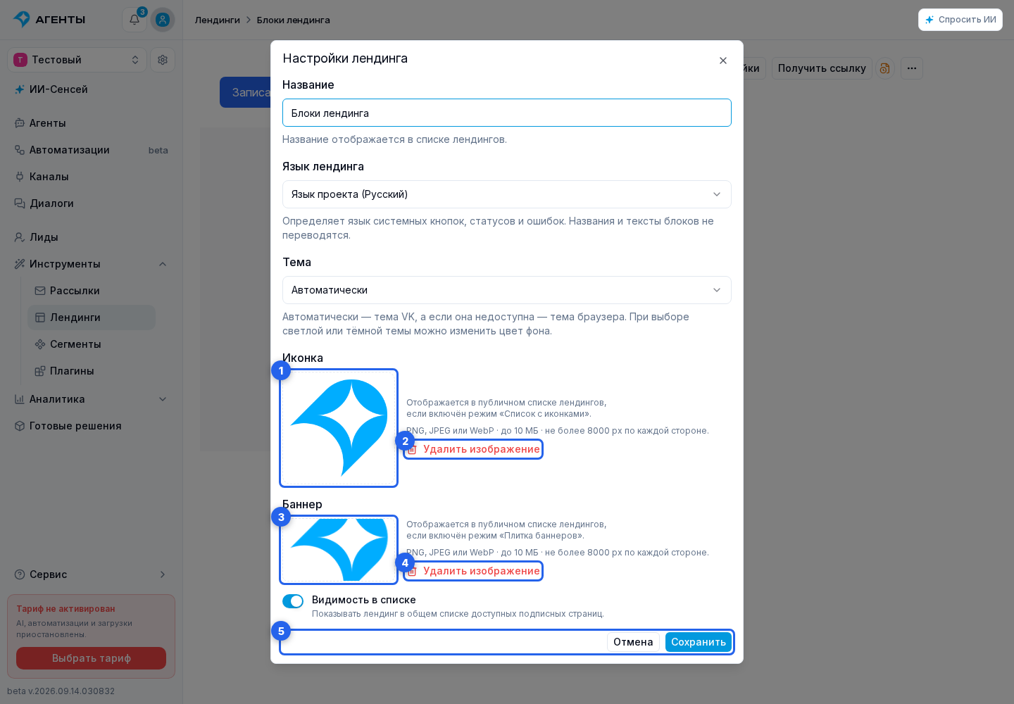Click the version text beta v.2026.09.14.030832
This screenshot has width=1014, height=704.
click(61, 691)
